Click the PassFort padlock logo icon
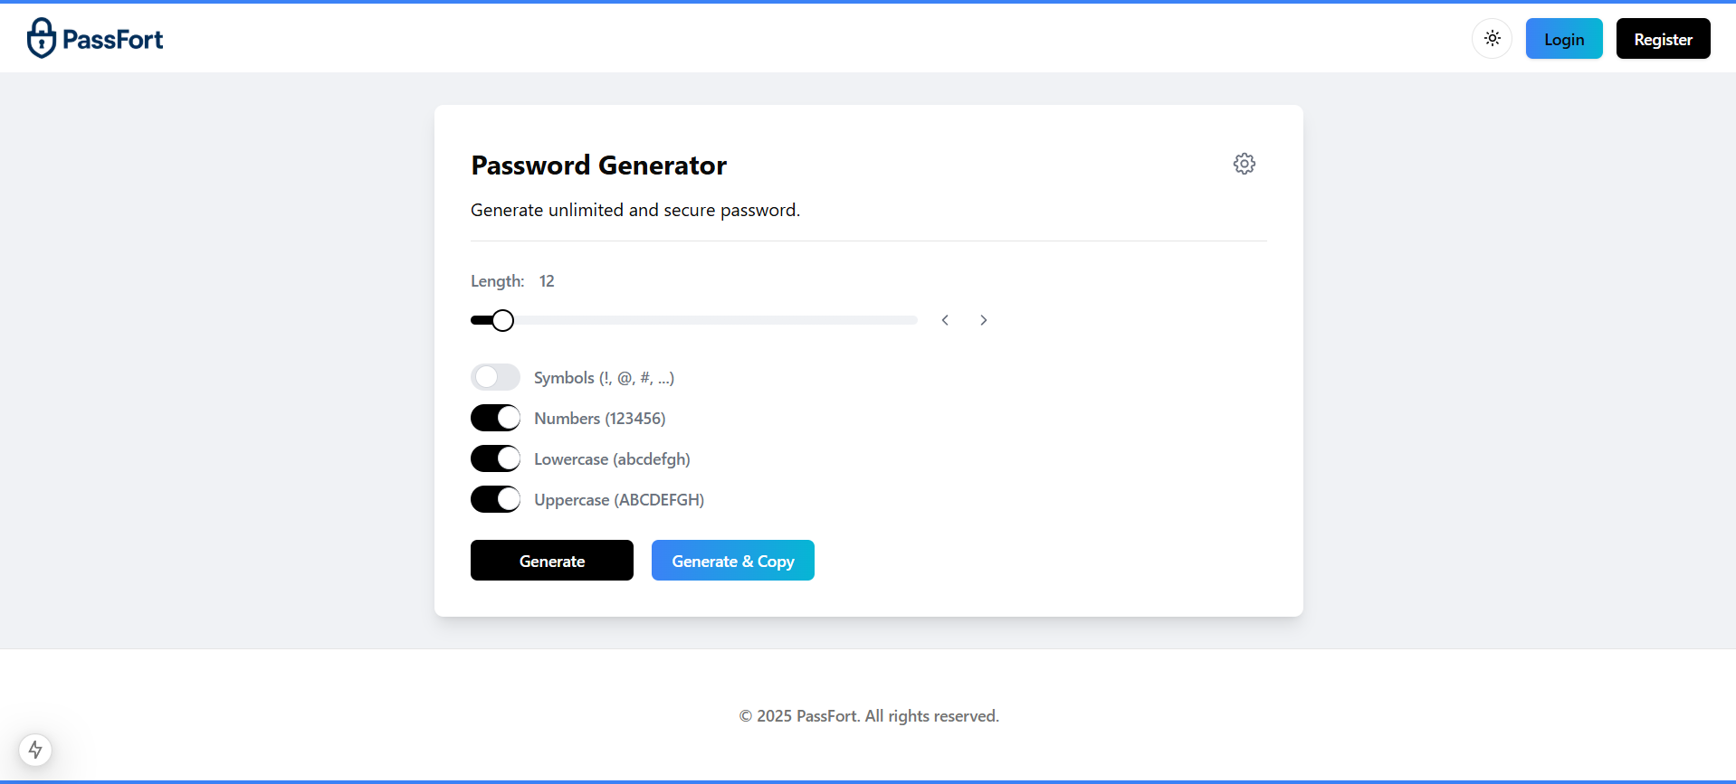The image size is (1736, 784). [42, 38]
